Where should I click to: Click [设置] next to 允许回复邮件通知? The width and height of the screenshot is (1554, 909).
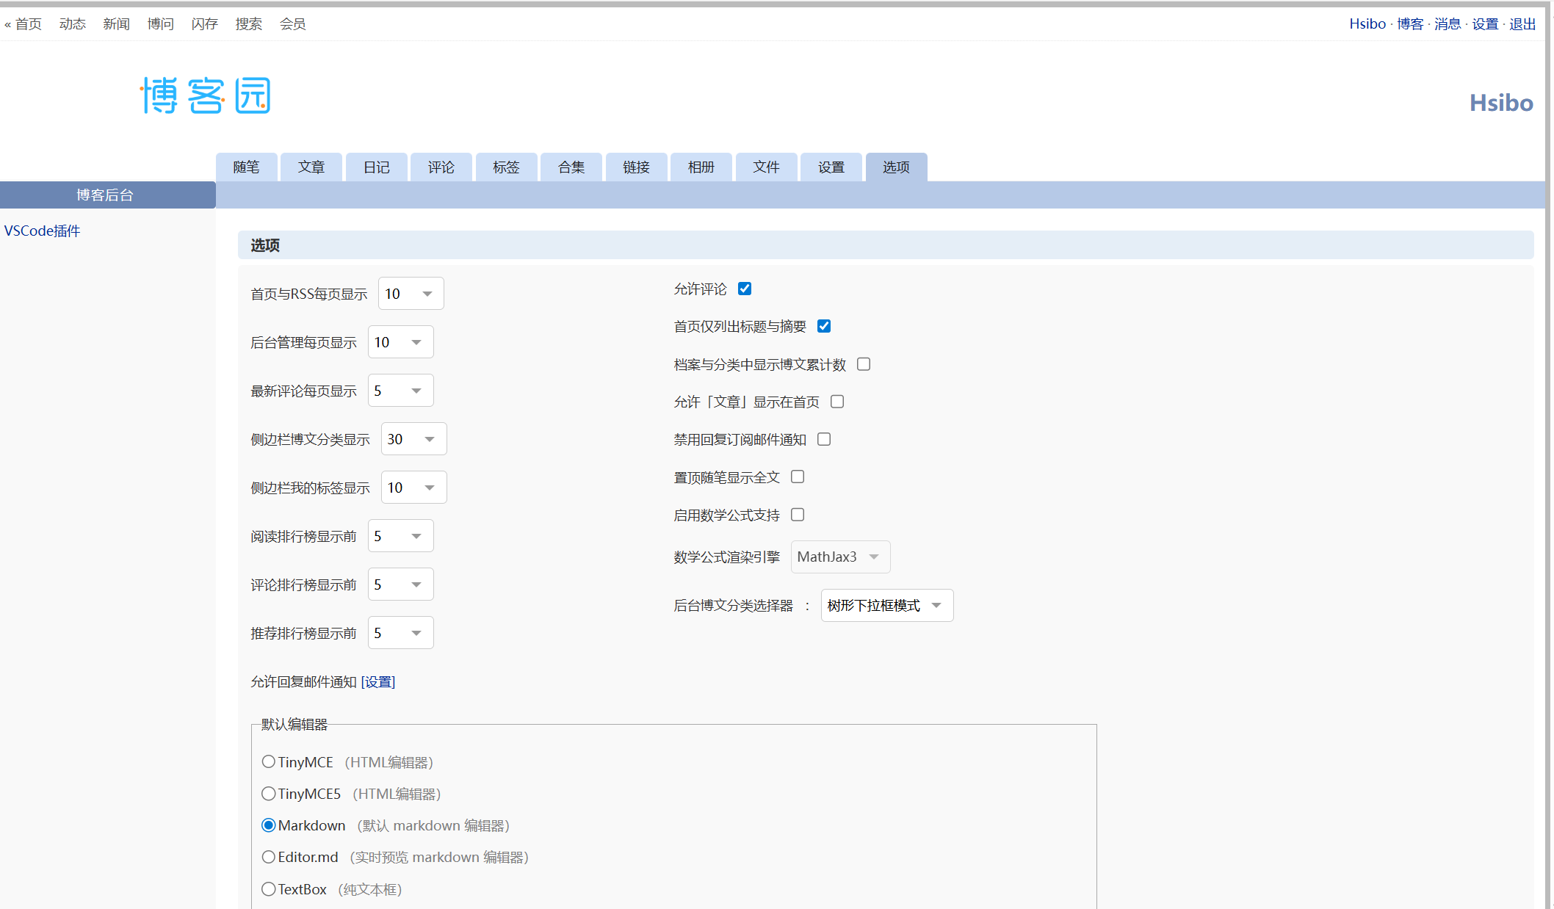pyautogui.click(x=378, y=681)
